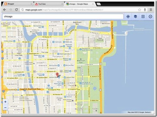Click the browser back arrow

[x=5, y=10]
